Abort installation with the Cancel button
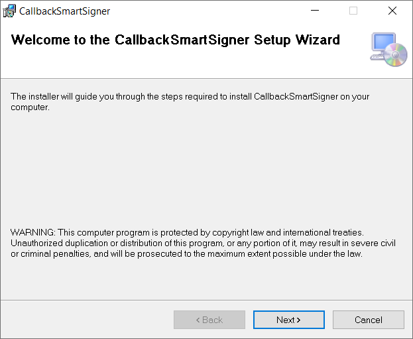This screenshot has width=413, height=339. [x=369, y=320]
